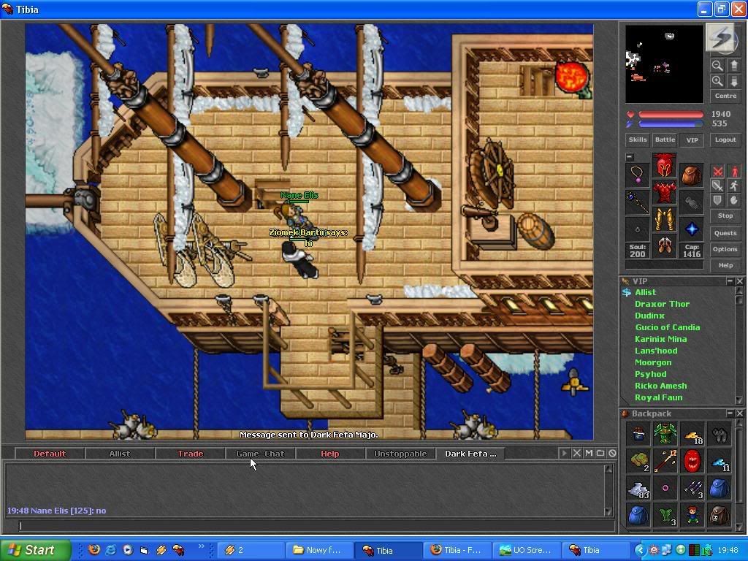Select the boots in feet slot
The image size is (748, 561).
click(x=665, y=246)
